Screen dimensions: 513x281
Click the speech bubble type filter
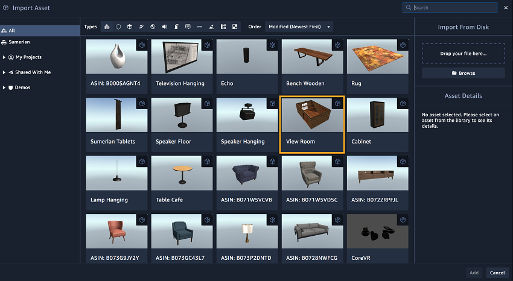(x=188, y=27)
